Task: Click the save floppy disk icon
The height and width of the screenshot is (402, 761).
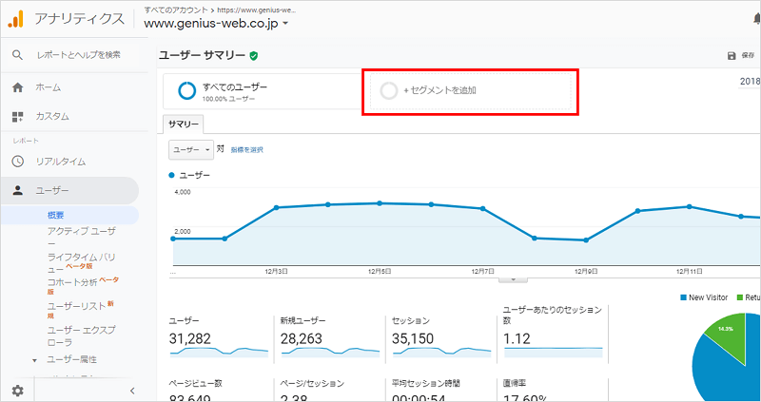Action: coord(732,56)
